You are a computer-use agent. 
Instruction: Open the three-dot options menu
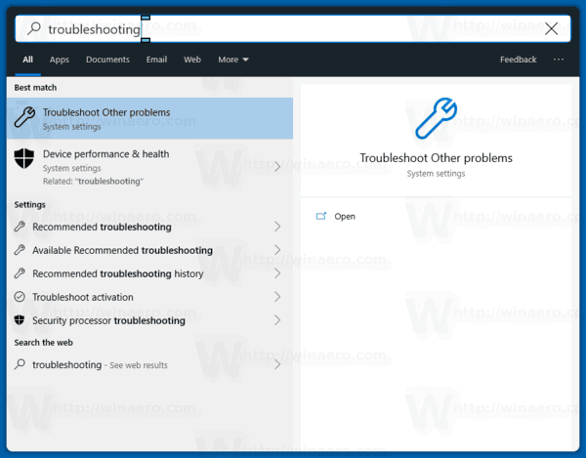click(x=559, y=60)
